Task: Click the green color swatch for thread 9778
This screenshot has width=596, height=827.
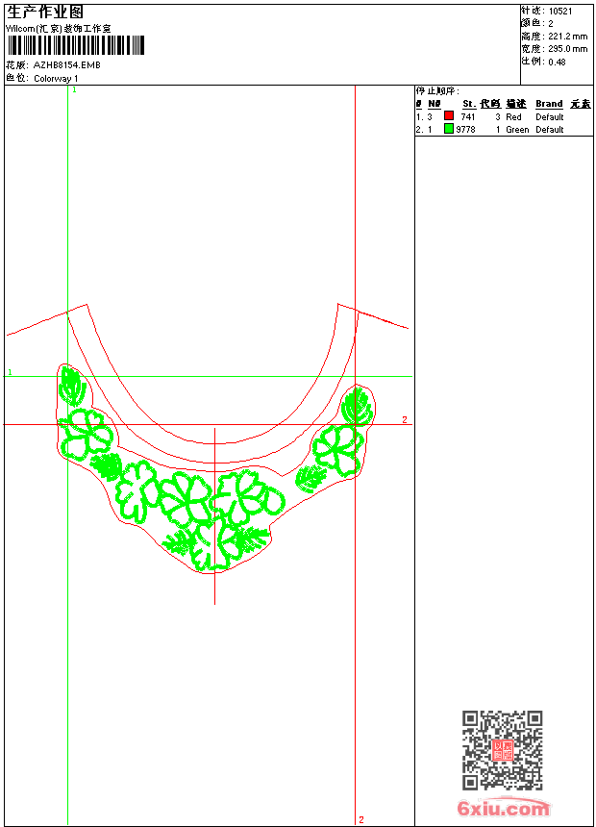Action: point(449,129)
